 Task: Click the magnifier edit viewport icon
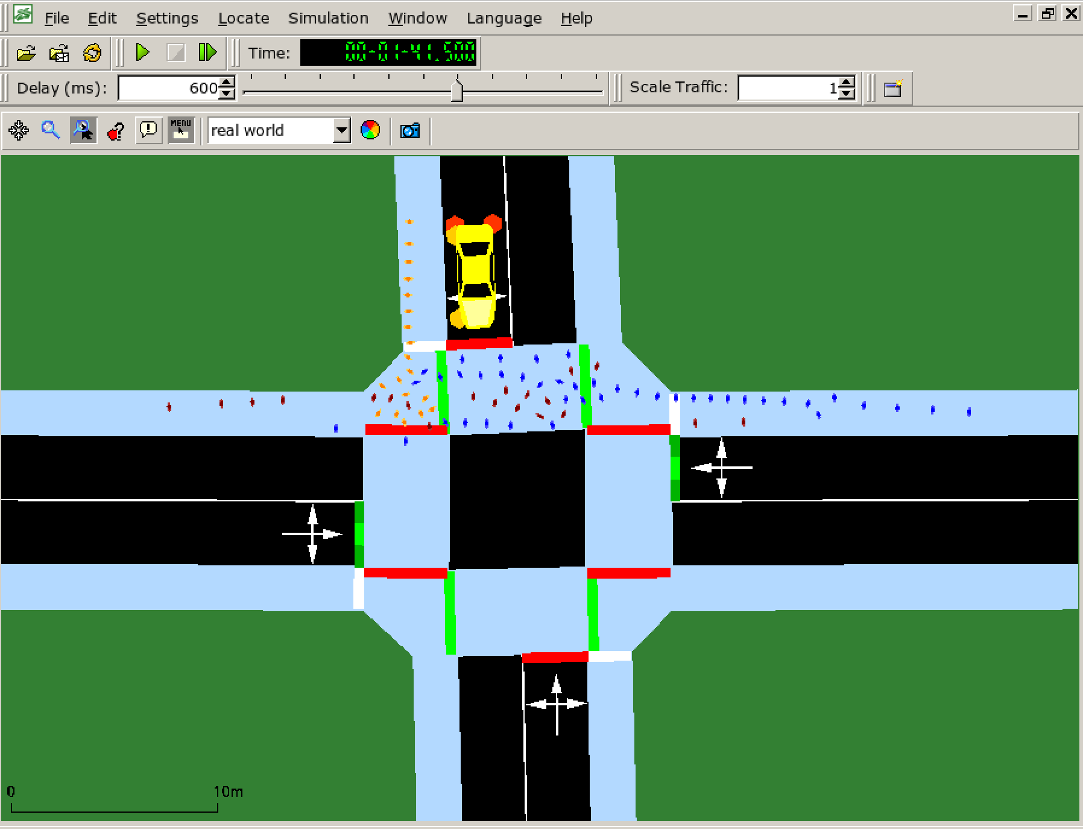coord(51,130)
